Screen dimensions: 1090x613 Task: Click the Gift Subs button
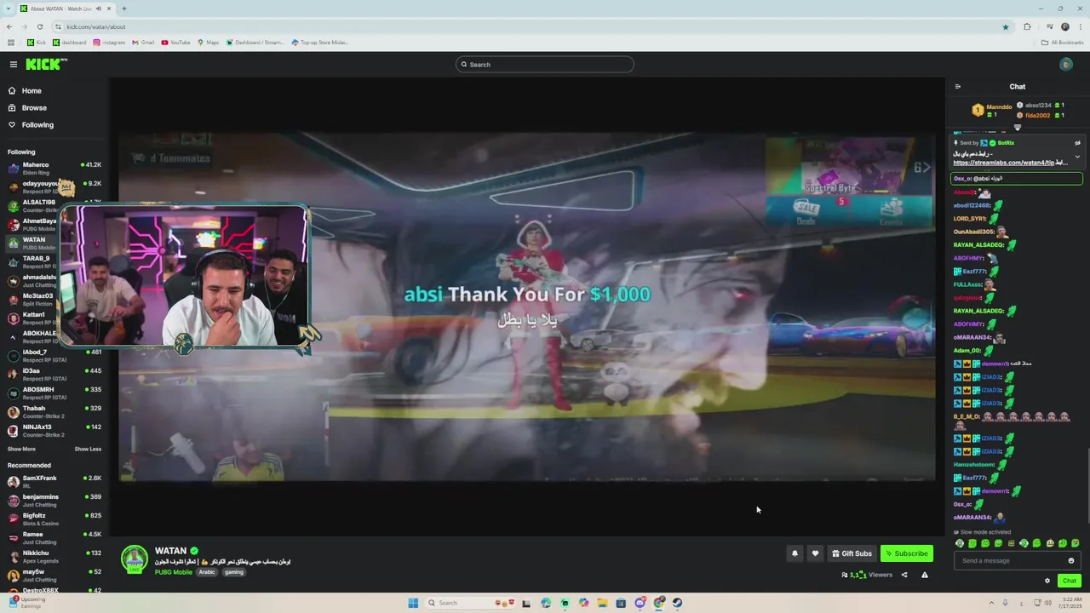coord(852,553)
